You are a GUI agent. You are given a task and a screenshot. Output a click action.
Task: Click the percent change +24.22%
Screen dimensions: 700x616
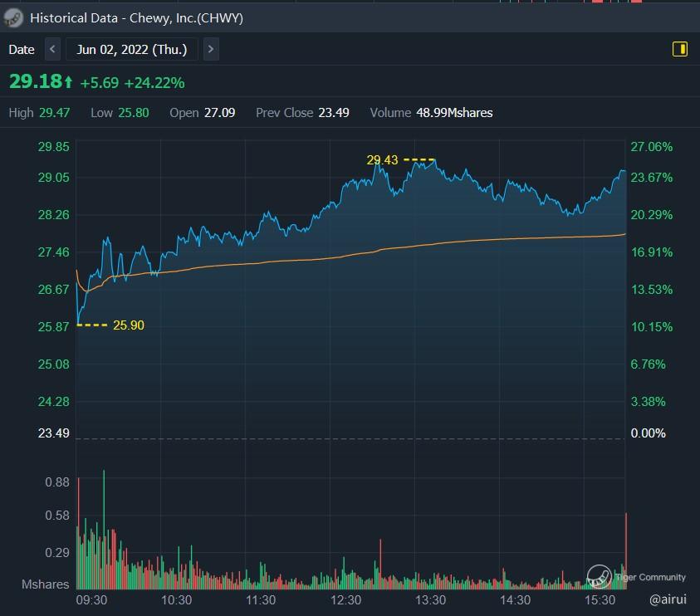point(154,83)
